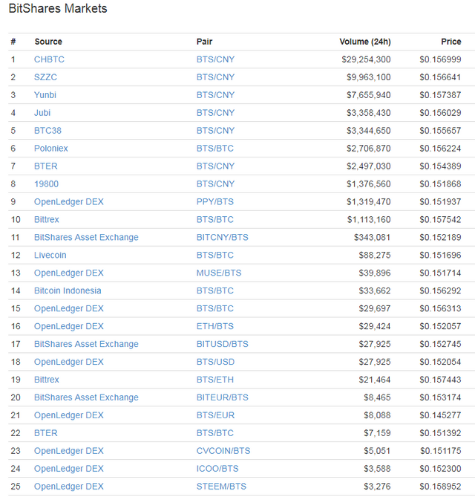Select price value $0.157387
Screen dimensions: 475x497
(x=440, y=95)
